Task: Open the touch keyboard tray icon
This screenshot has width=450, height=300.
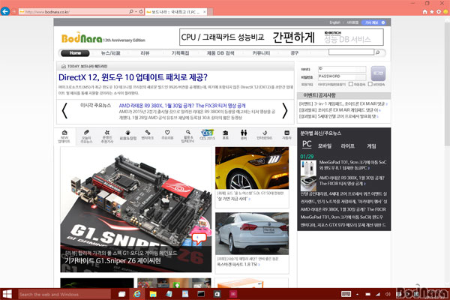Action: pos(346,294)
